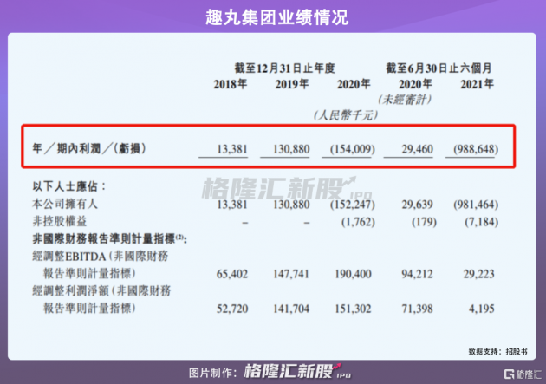Click the 格隆汇新股 IPO footer logo
The width and height of the screenshot is (546, 384).
coord(298,371)
